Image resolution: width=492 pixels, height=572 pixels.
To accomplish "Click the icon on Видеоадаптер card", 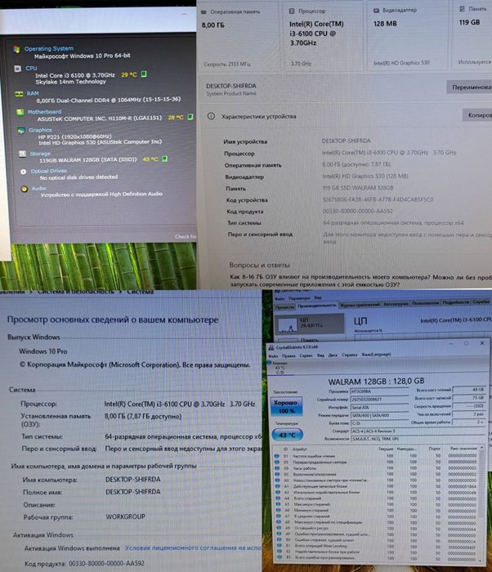I will [376, 10].
